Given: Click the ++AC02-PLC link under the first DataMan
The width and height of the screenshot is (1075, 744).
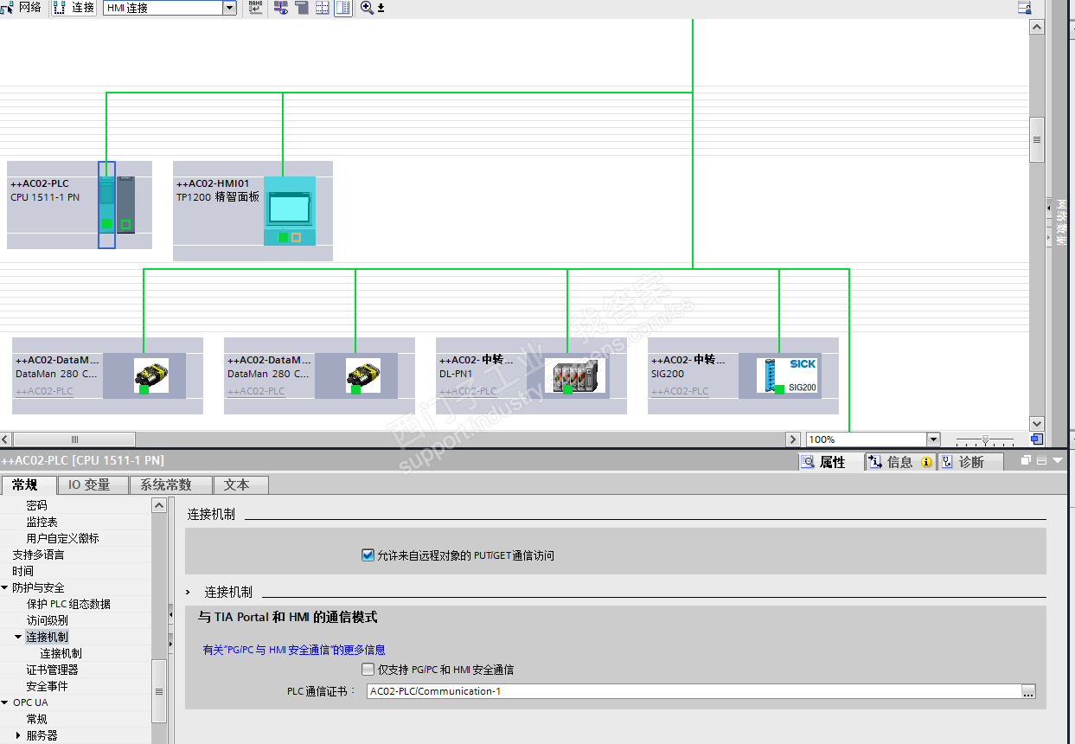Looking at the screenshot, I should pos(44,391).
